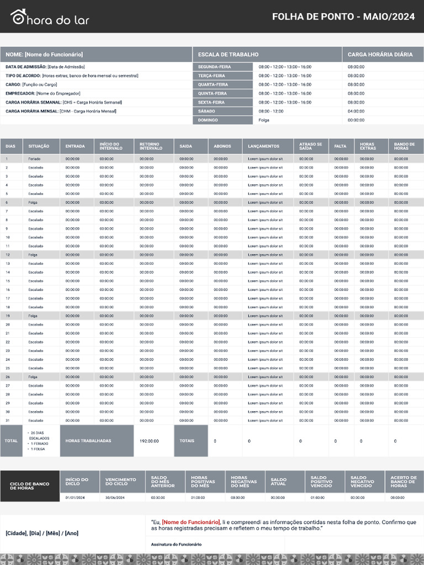Viewport: 424px width, 565px height.
Task: Select the ENTRADA column header
Action: 77,146
